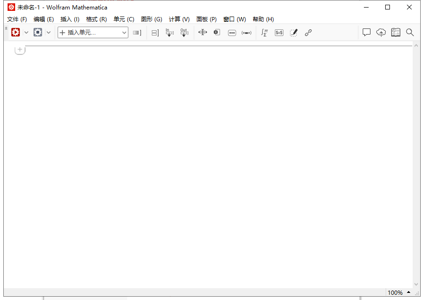Image resolution: width=424 pixels, height=300 pixels.
Task: Click the output cell Out icon
Action: coord(184,33)
